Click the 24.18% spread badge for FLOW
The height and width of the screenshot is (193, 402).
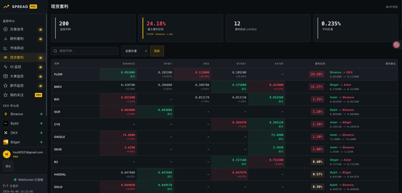317,74
